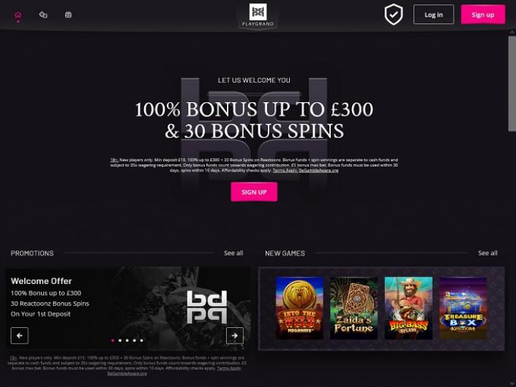Click the PlayGrand logo at top center
This screenshot has width=516, height=387.
click(x=258, y=15)
